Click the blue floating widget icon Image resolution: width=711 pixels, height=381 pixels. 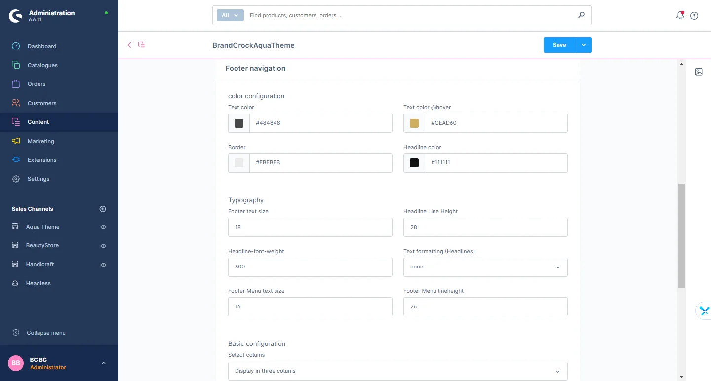tap(704, 310)
